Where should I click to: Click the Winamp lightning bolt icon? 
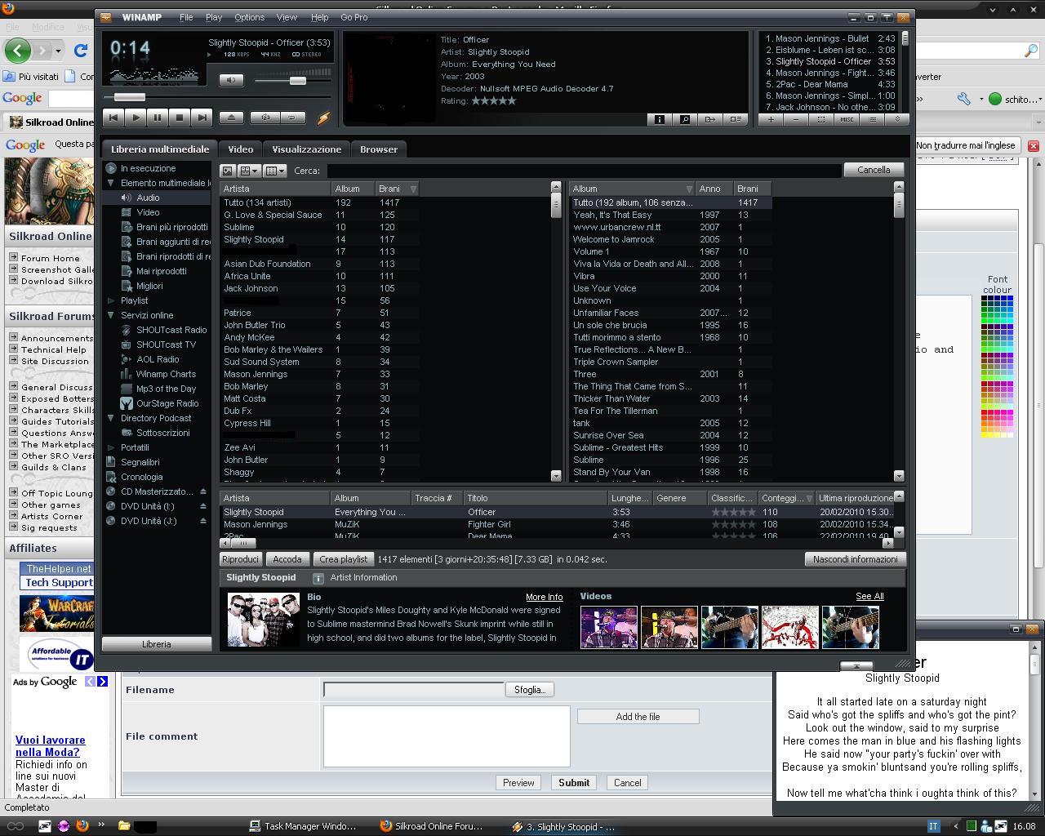coord(323,118)
